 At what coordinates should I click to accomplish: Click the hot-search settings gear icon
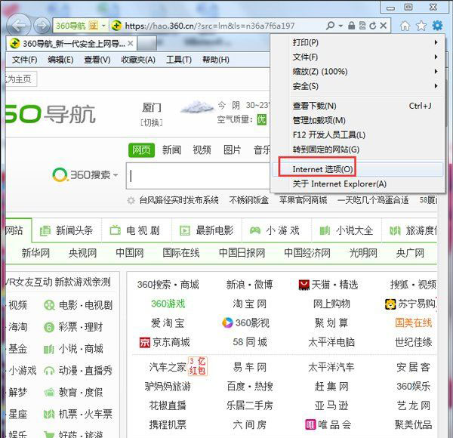[x=131, y=200]
